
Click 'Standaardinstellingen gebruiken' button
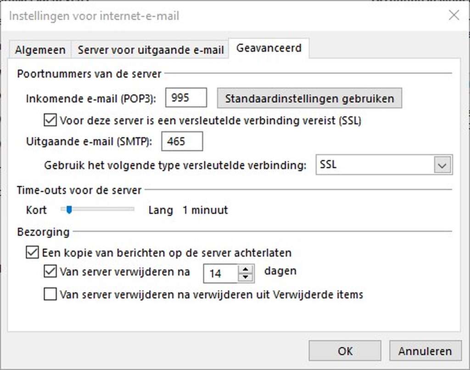point(309,99)
